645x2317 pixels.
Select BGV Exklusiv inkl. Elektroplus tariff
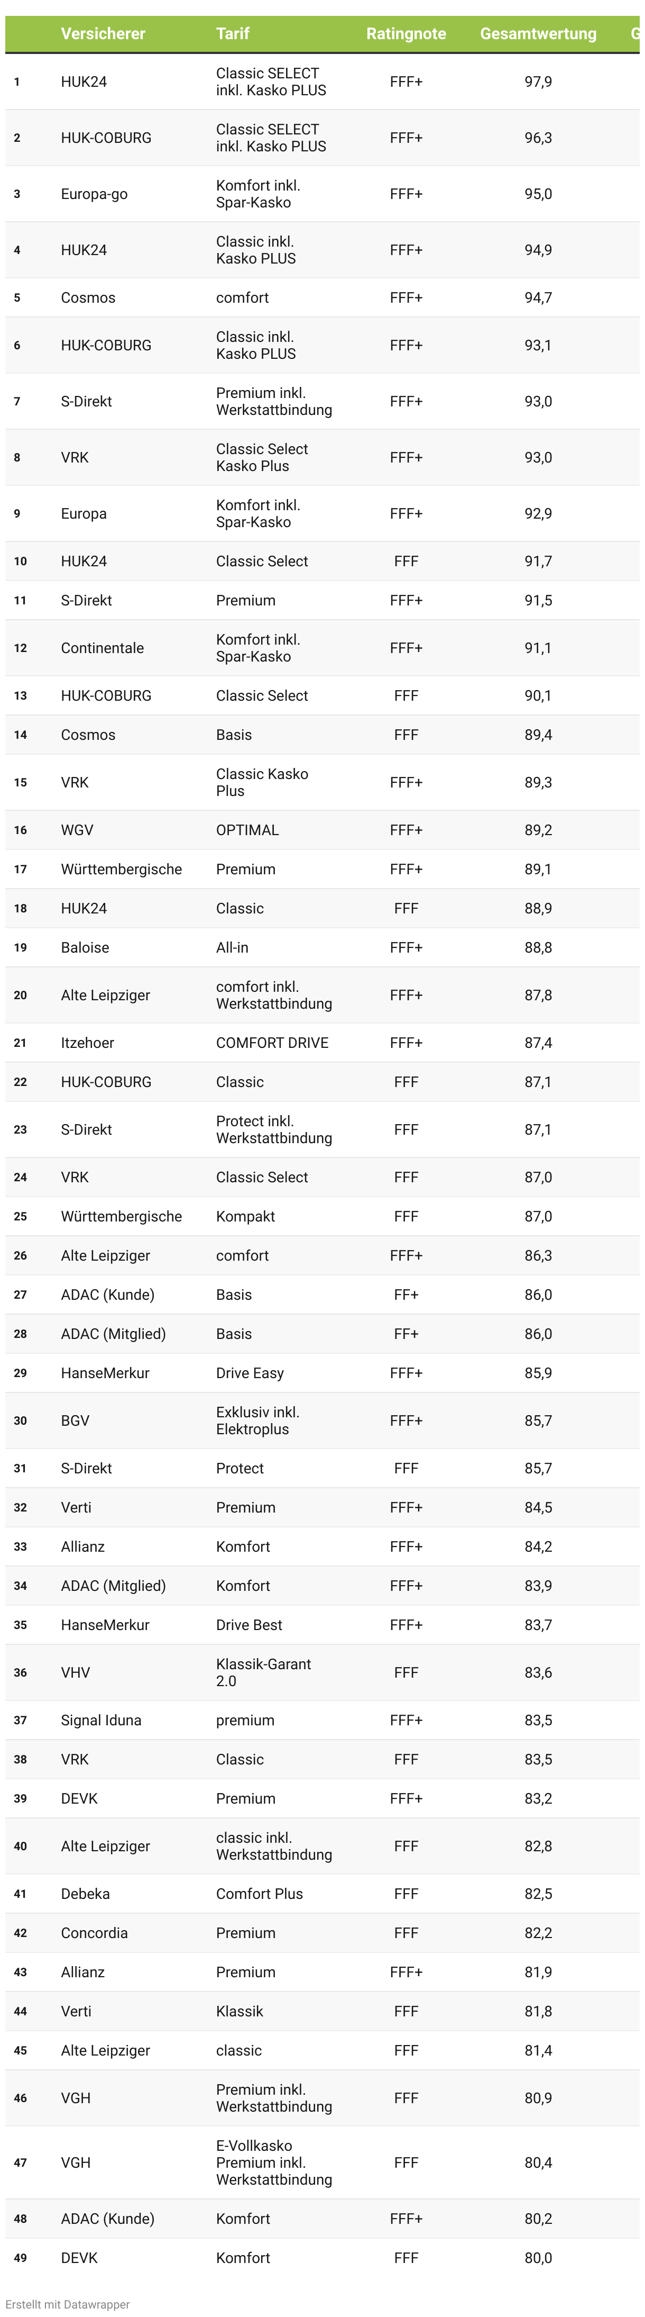click(258, 1420)
